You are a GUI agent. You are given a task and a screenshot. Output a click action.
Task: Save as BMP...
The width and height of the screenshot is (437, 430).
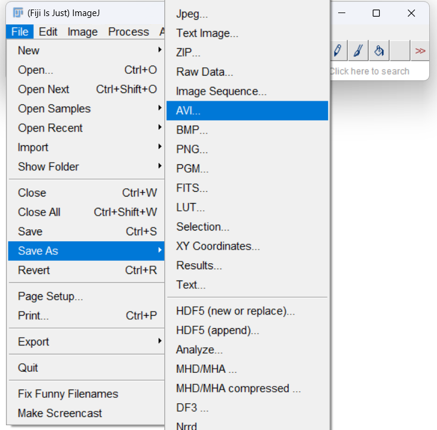tap(247, 130)
